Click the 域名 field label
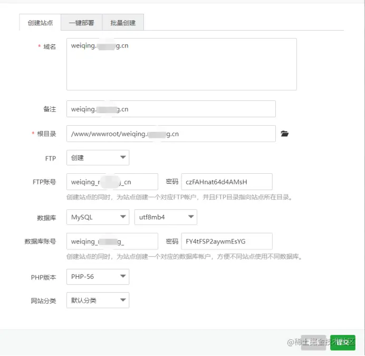The width and height of the screenshot is (365, 356). coord(50,46)
